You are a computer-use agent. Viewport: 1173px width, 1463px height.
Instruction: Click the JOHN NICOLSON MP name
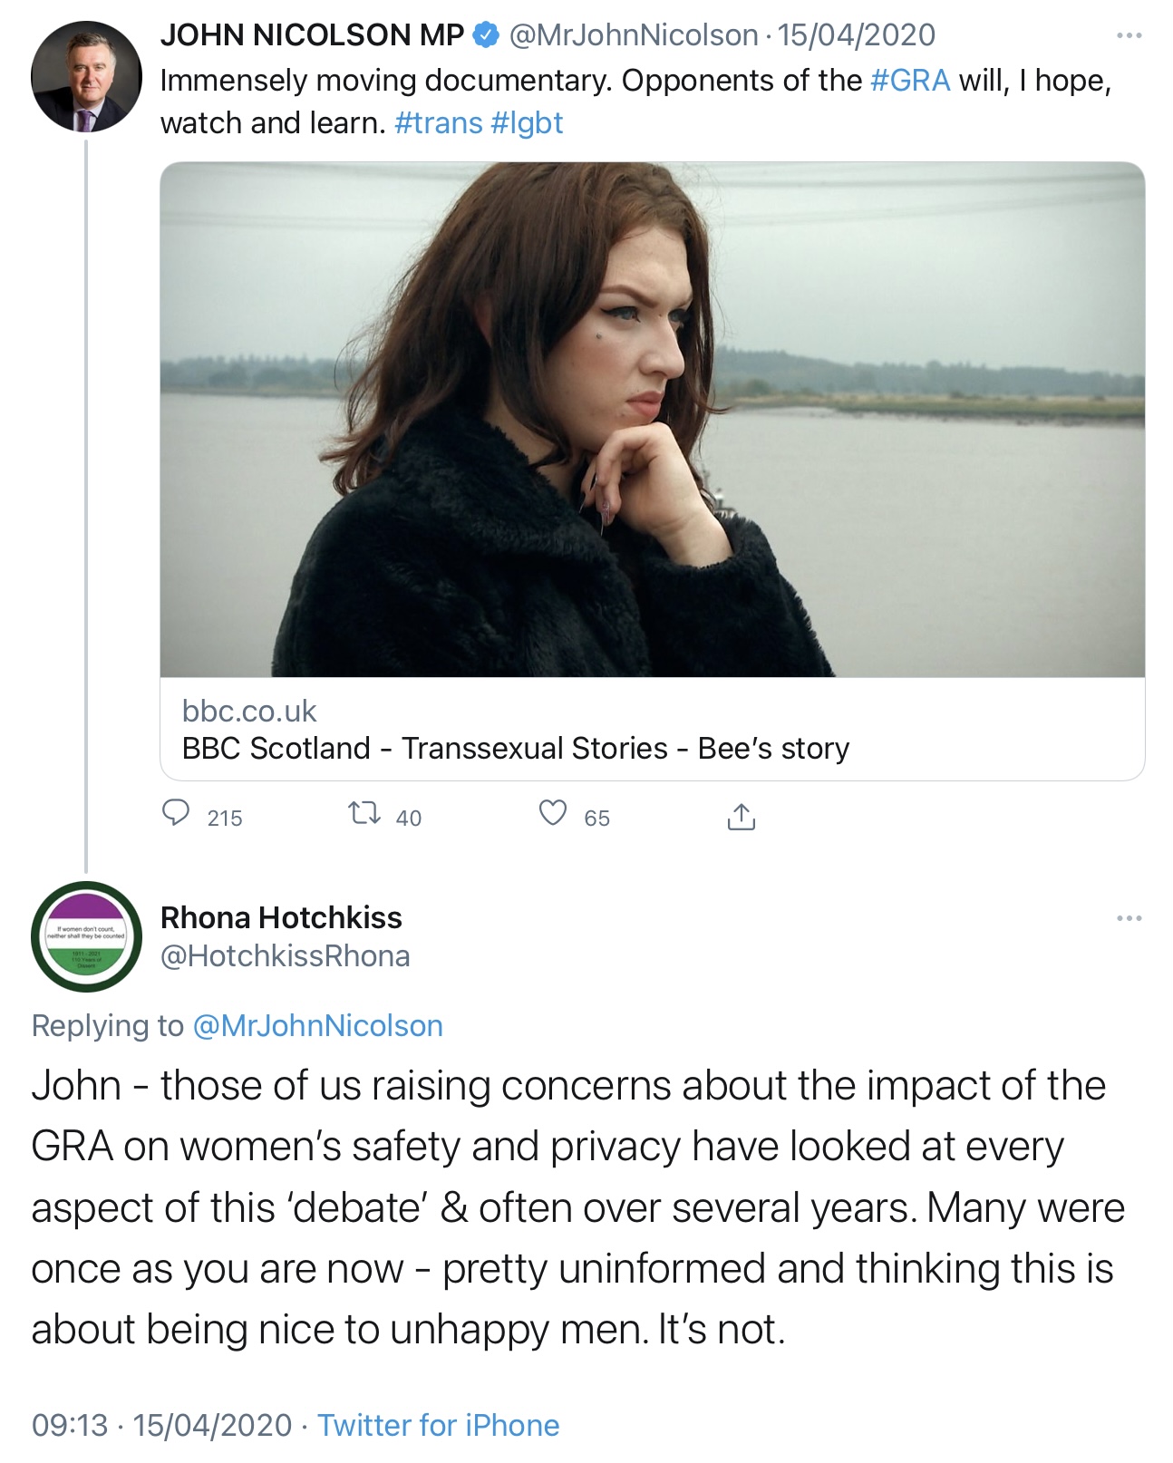click(312, 35)
